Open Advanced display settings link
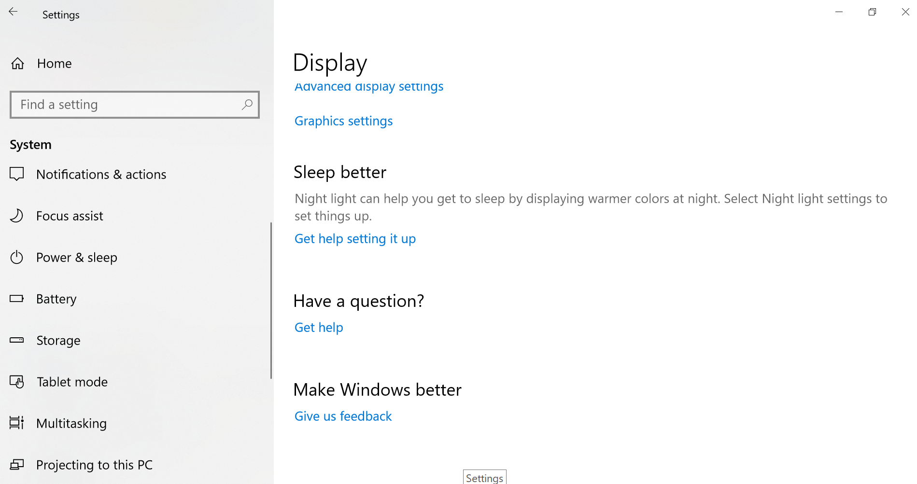Screen dimensions: 917x484 tap(369, 87)
